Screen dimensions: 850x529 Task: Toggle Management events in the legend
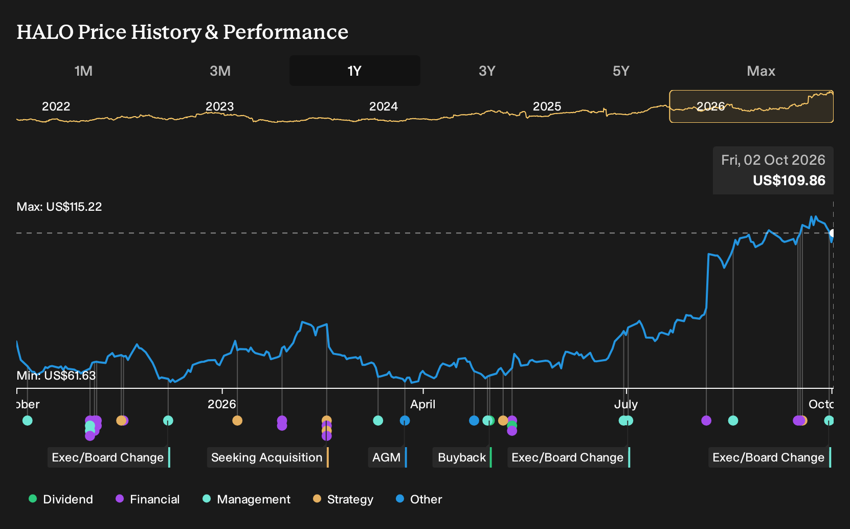247,499
